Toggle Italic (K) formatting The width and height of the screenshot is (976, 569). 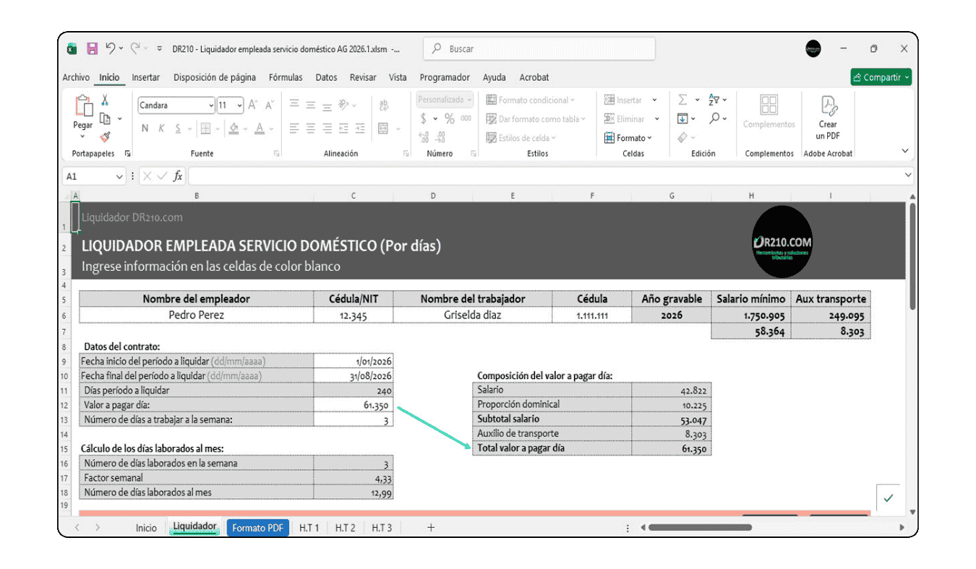tap(161, 129)
